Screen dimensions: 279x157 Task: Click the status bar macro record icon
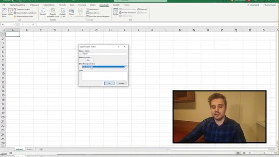click(10, 153)
